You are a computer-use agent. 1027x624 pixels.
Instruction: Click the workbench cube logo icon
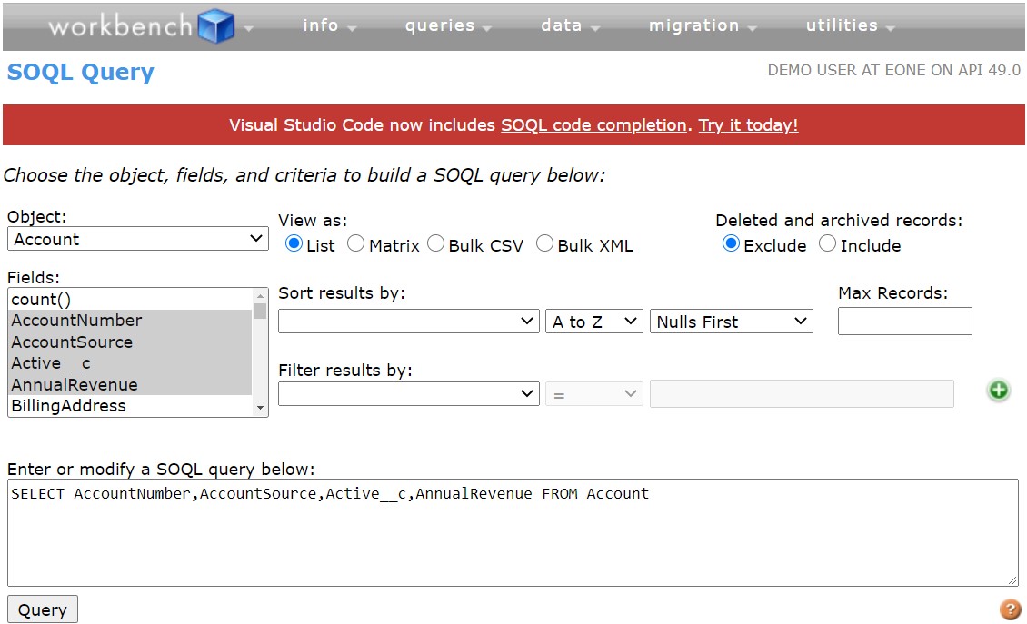pyautogui.click(x=215, y=26)
